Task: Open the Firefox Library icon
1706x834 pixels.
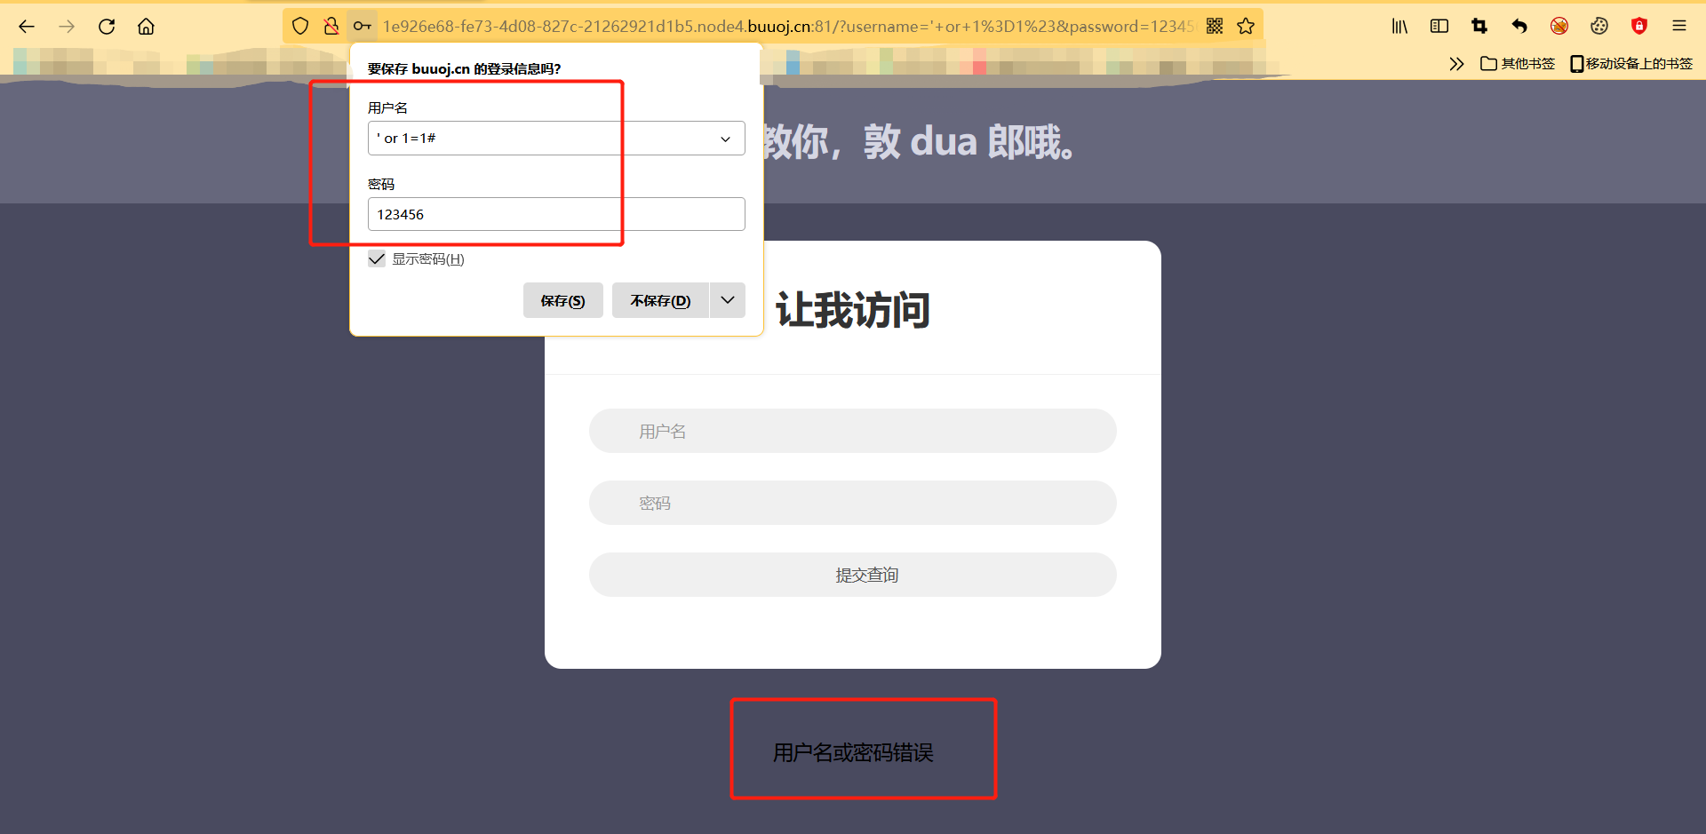Action: tap(1399, 26)
